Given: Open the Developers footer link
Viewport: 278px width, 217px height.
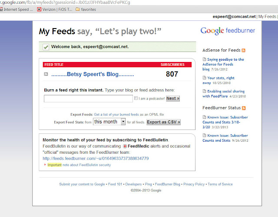Looking at the screenshot, I should (x=133, y=184).
